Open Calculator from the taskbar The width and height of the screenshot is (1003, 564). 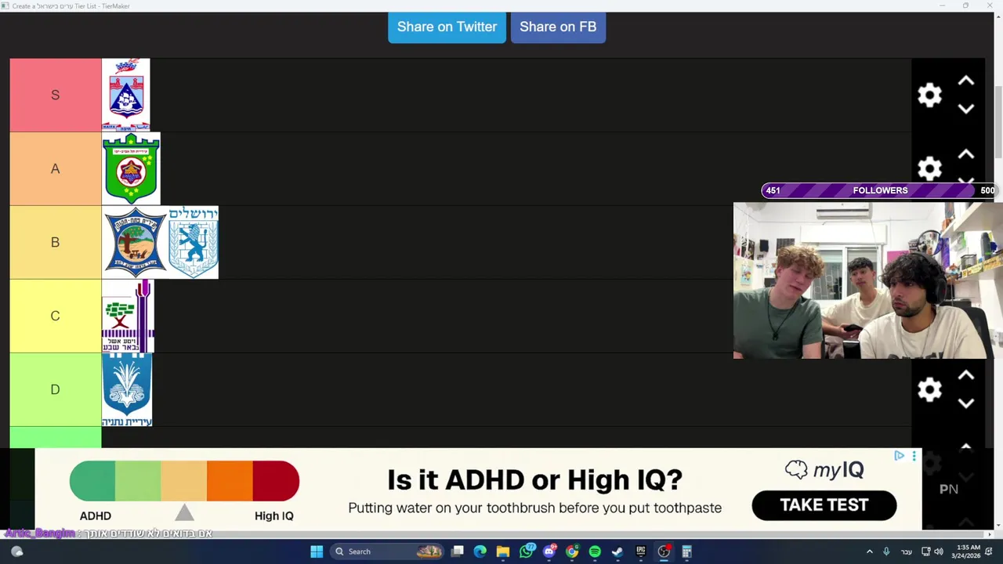tap(686, 551)
